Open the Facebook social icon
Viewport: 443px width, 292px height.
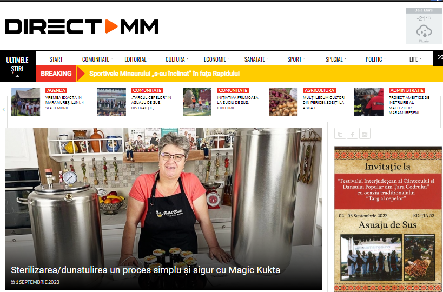[x=352, y=134]
